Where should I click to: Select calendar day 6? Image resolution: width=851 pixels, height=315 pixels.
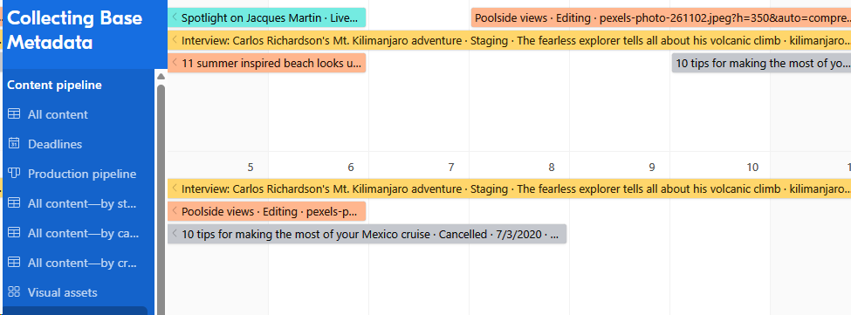[x=351, y=167]
